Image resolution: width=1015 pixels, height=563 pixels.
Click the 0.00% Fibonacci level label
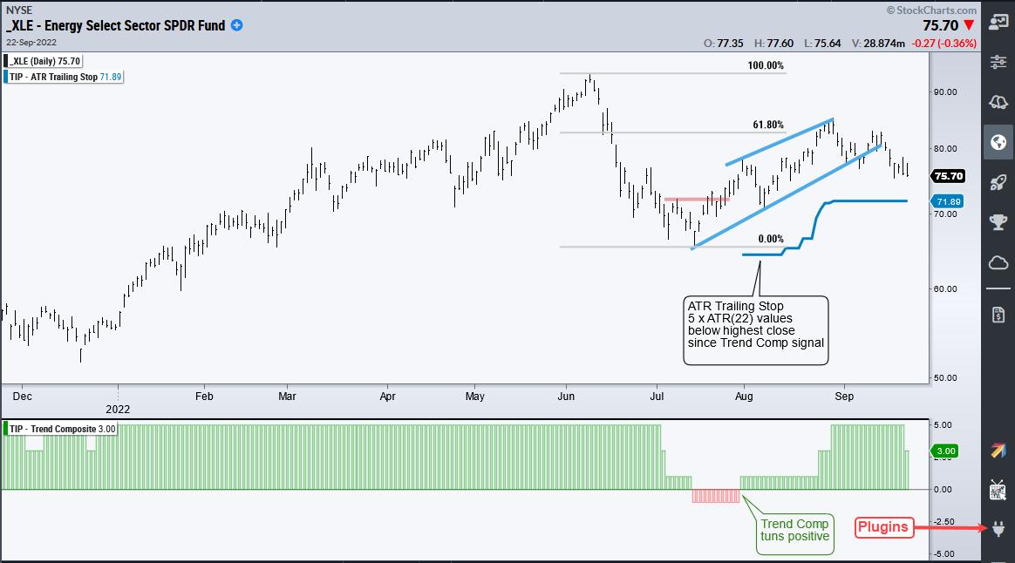point(770,239)
